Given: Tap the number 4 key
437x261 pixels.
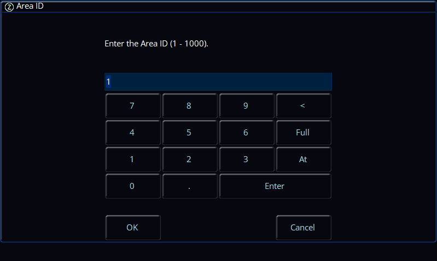Looking at the screenshot, I should [x=133, y=133].
